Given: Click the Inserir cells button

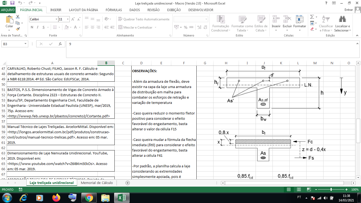Looking at the screenshot, I should click(x=276, y=23).
